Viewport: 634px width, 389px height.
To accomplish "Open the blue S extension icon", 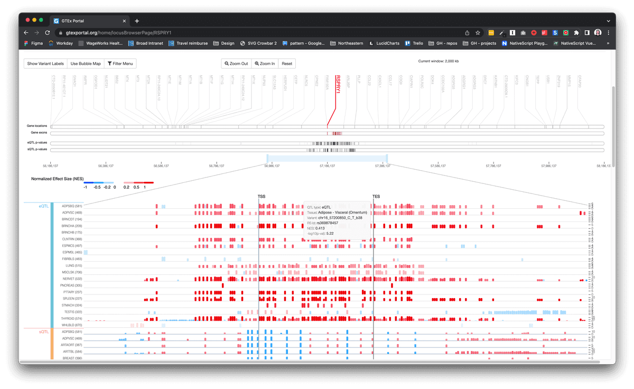I will 555,33.
